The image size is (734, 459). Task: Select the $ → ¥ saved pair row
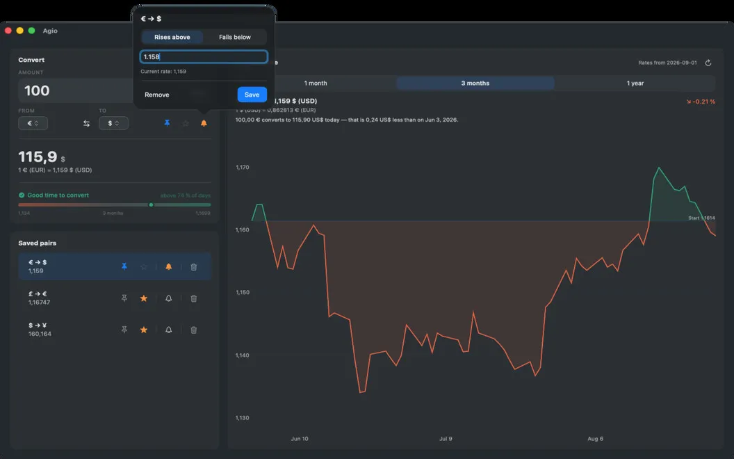point(115,330)
